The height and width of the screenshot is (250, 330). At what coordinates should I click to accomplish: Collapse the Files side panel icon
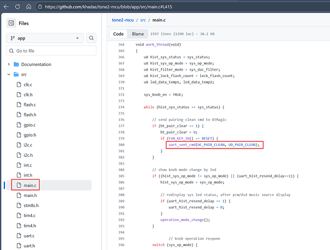[x=11, y=23]
